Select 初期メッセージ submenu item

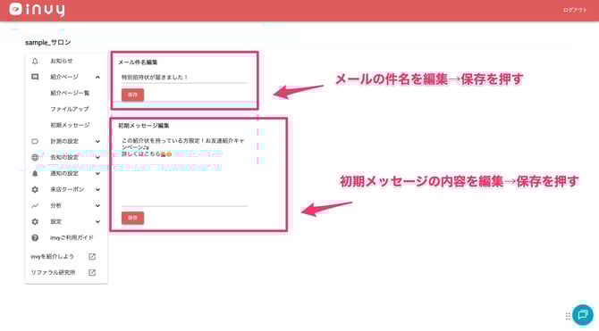70,125
